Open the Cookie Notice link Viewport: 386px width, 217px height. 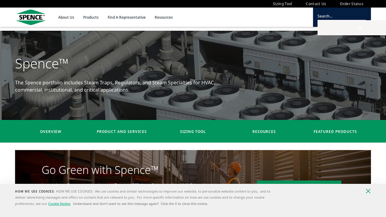(x=59, y=203)
